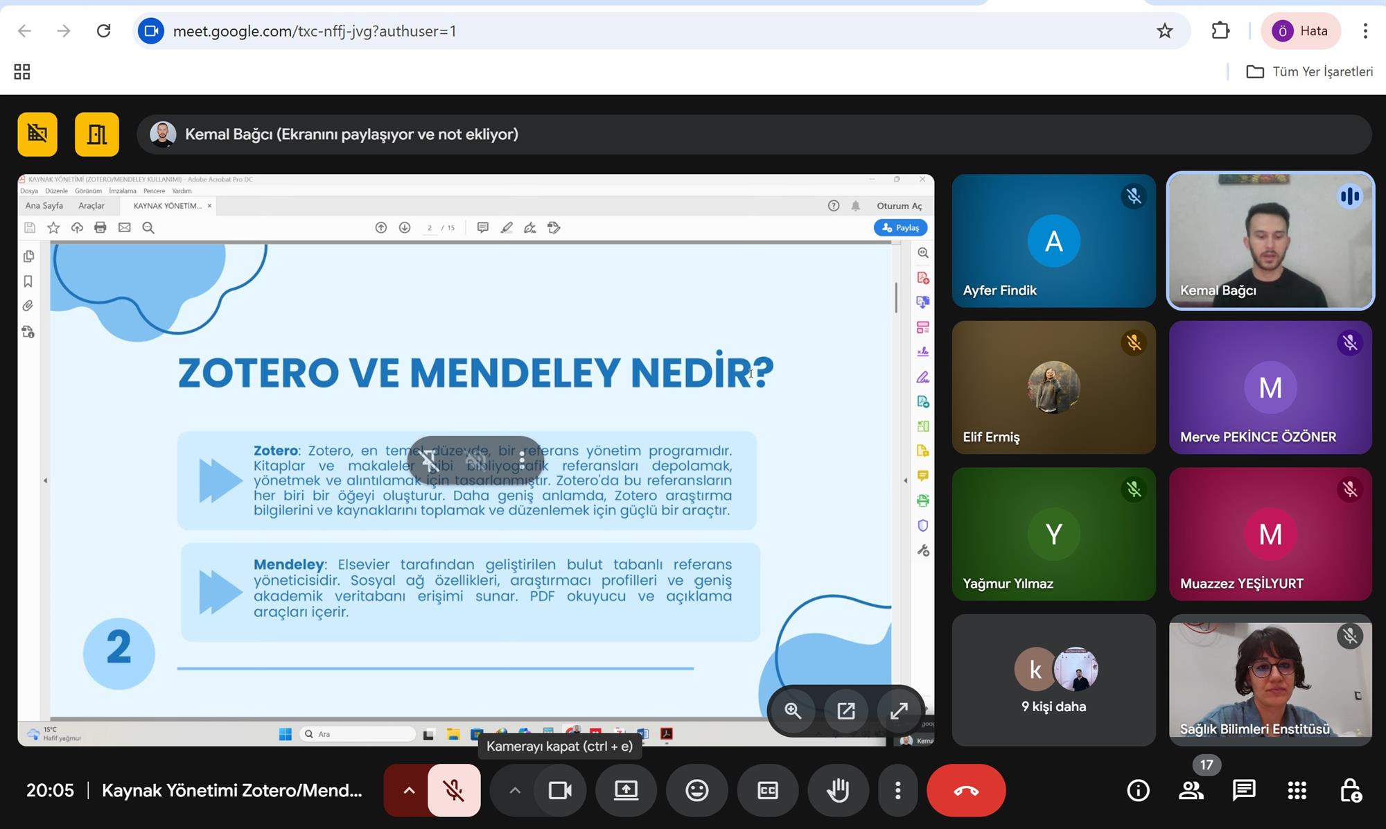Select Kemal Bağcı's video tile

tap(1270, 241)
